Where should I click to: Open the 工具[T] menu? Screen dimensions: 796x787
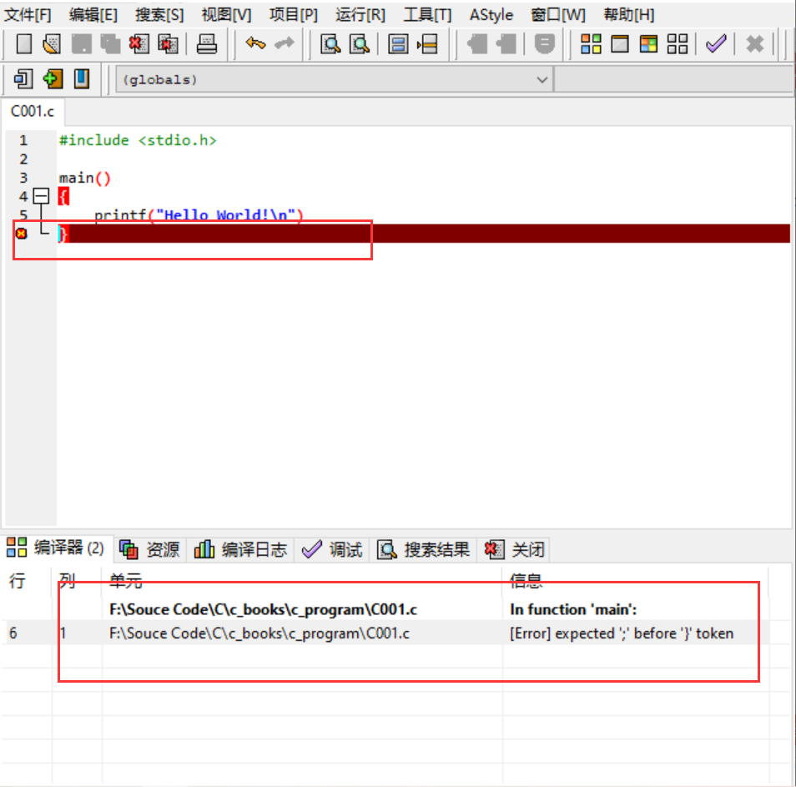coord(427,15)
